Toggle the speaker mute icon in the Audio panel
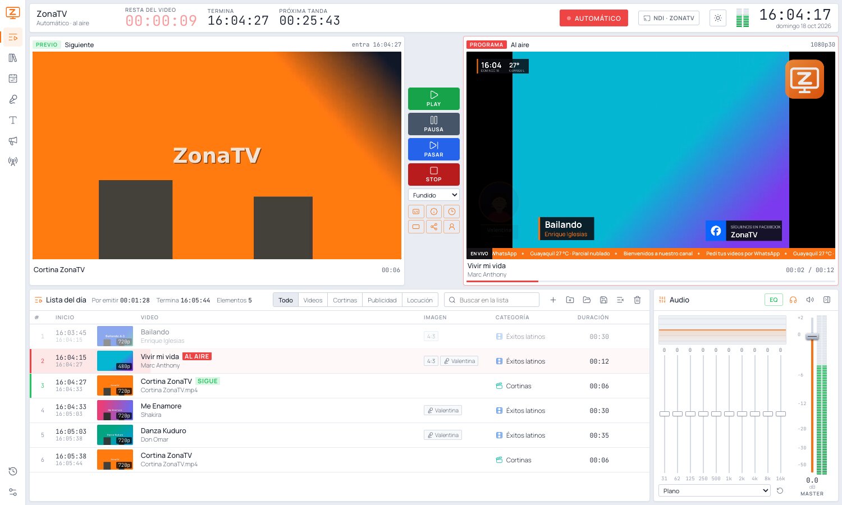 [810, 300]
